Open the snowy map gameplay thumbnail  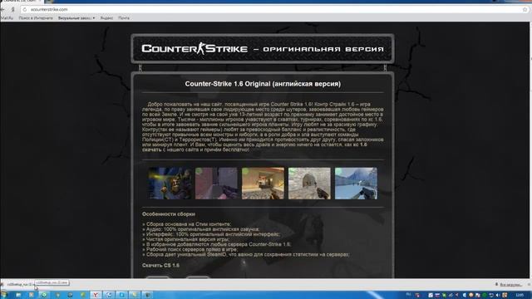(356, 183)
